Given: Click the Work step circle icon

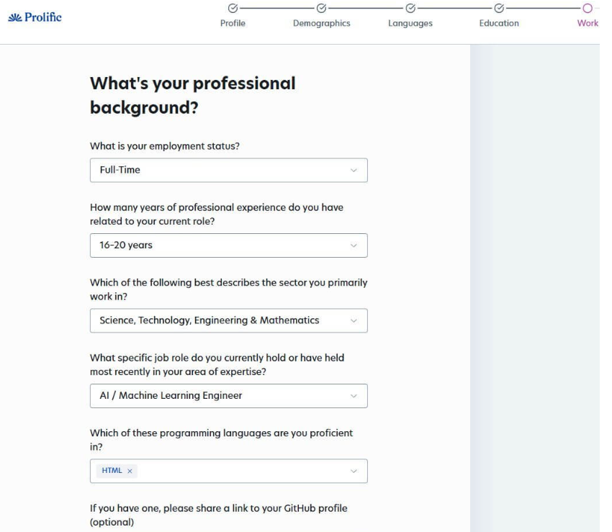Looking at the screenshot, I should pyautogui.click(x=588, y=8).
